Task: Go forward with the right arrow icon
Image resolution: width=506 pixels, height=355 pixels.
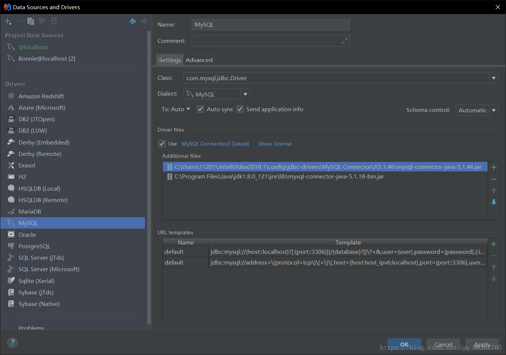Action: point(144,21)
